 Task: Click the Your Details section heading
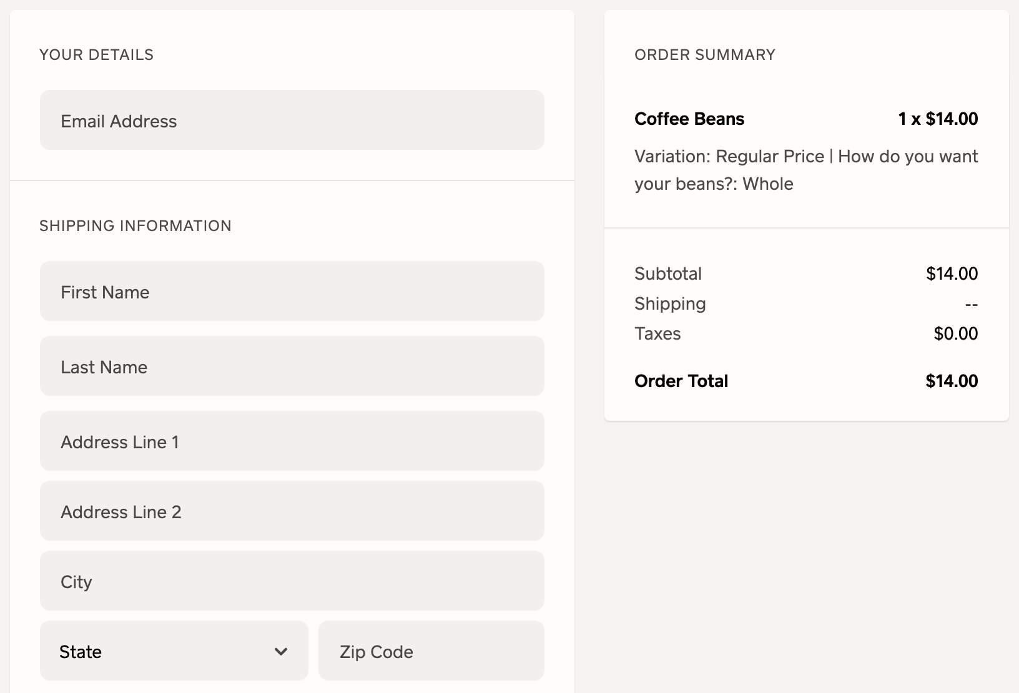[x=96, y=55]
